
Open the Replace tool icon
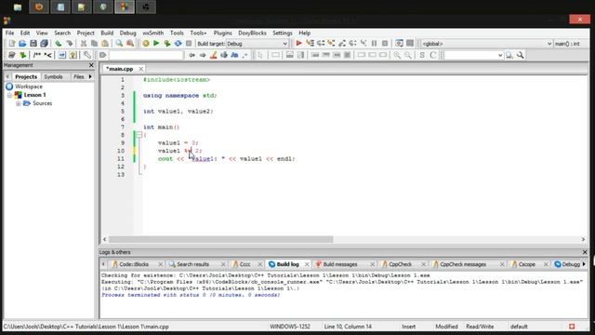tap(130, 44)
